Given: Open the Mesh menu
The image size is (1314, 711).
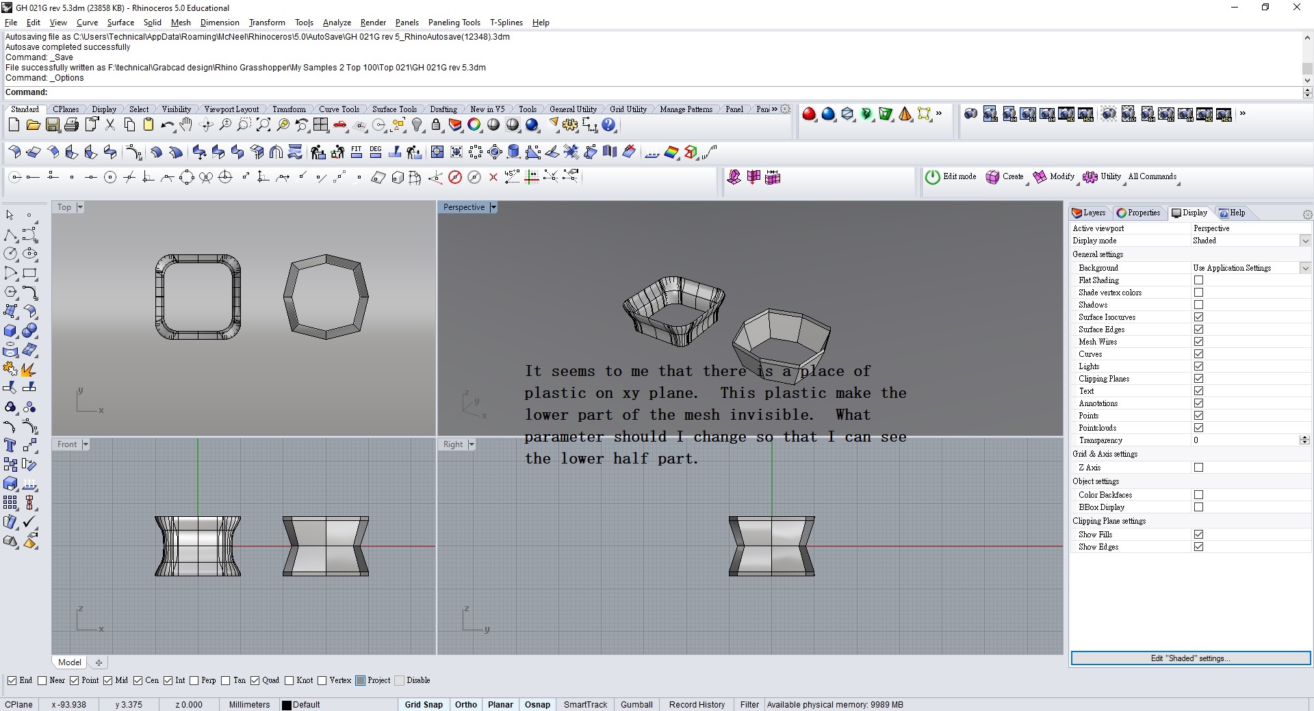Looking at the screenshot, I should (181, 23).
